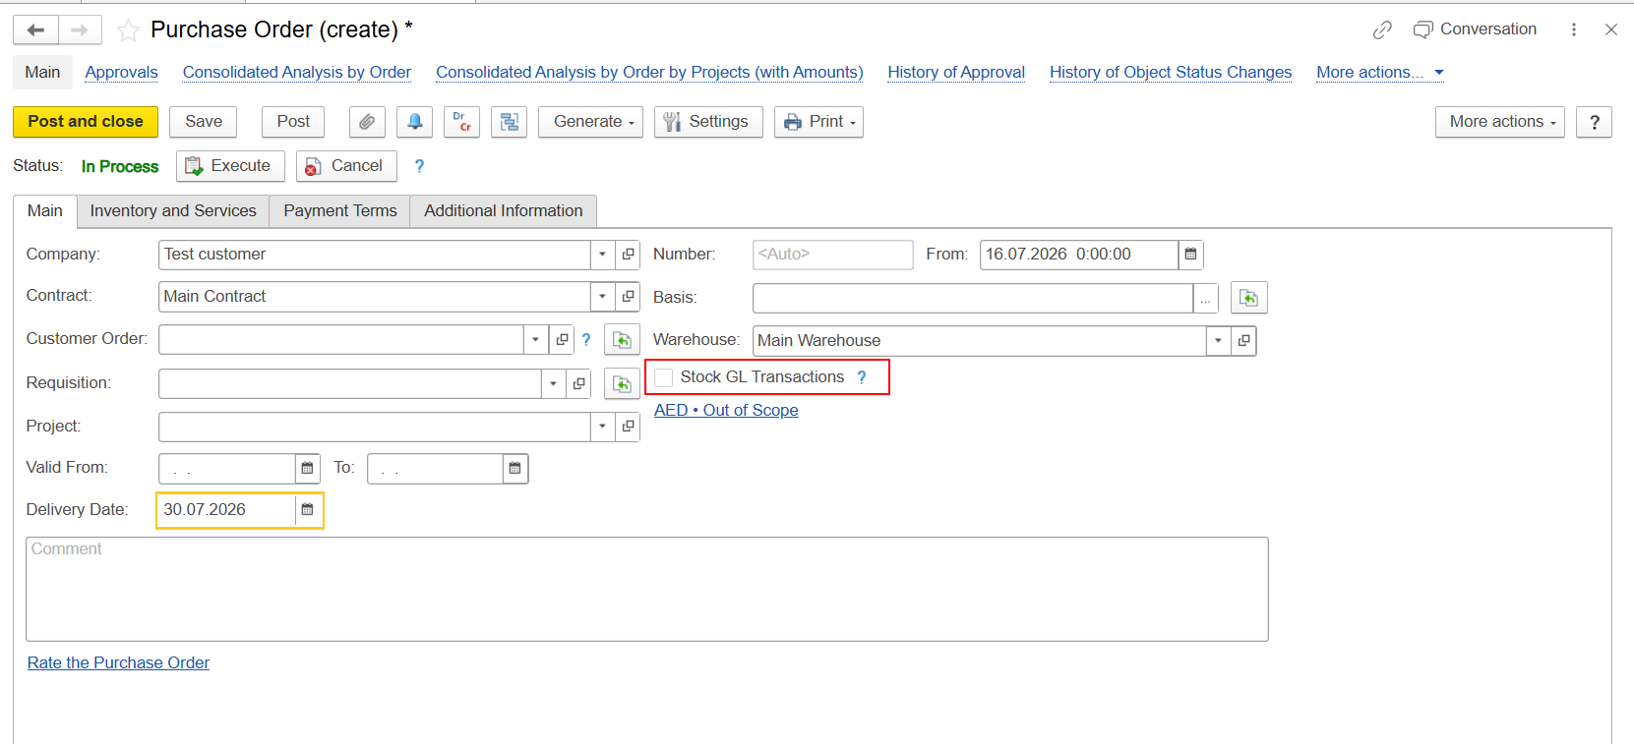1634x744 pixels.
Task: Show Dr/Cr accounting entries icon
Action: coord(461,122)
